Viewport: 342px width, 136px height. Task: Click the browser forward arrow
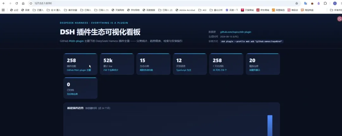[x=10, y=3]
